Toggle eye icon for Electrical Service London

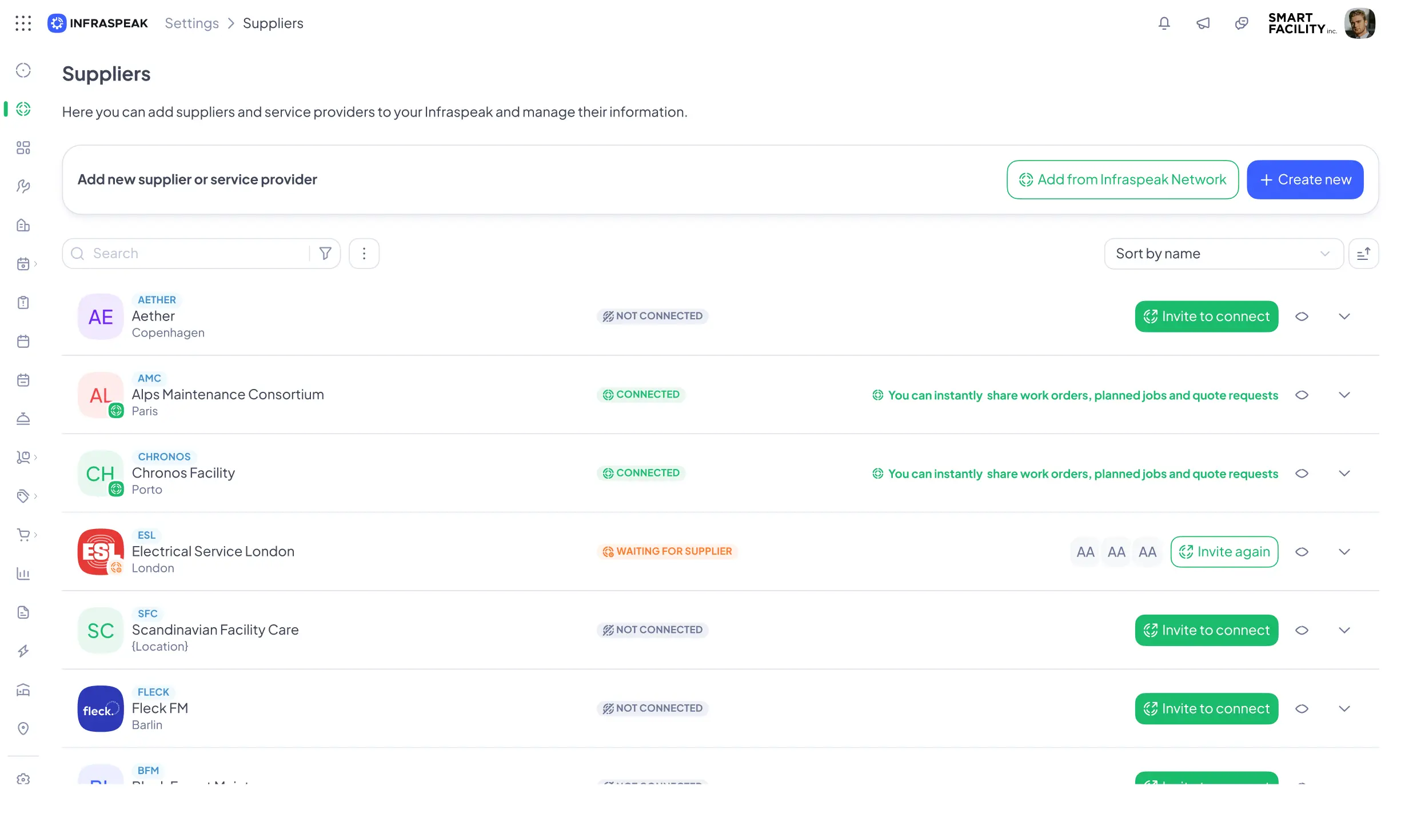pos(1302,552)
